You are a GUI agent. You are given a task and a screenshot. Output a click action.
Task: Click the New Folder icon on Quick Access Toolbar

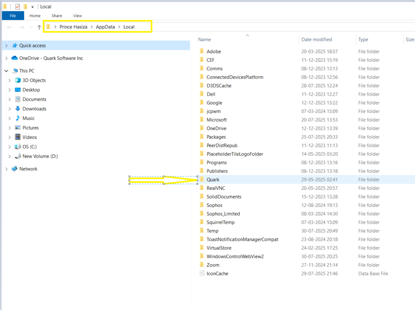click(25, 6)
